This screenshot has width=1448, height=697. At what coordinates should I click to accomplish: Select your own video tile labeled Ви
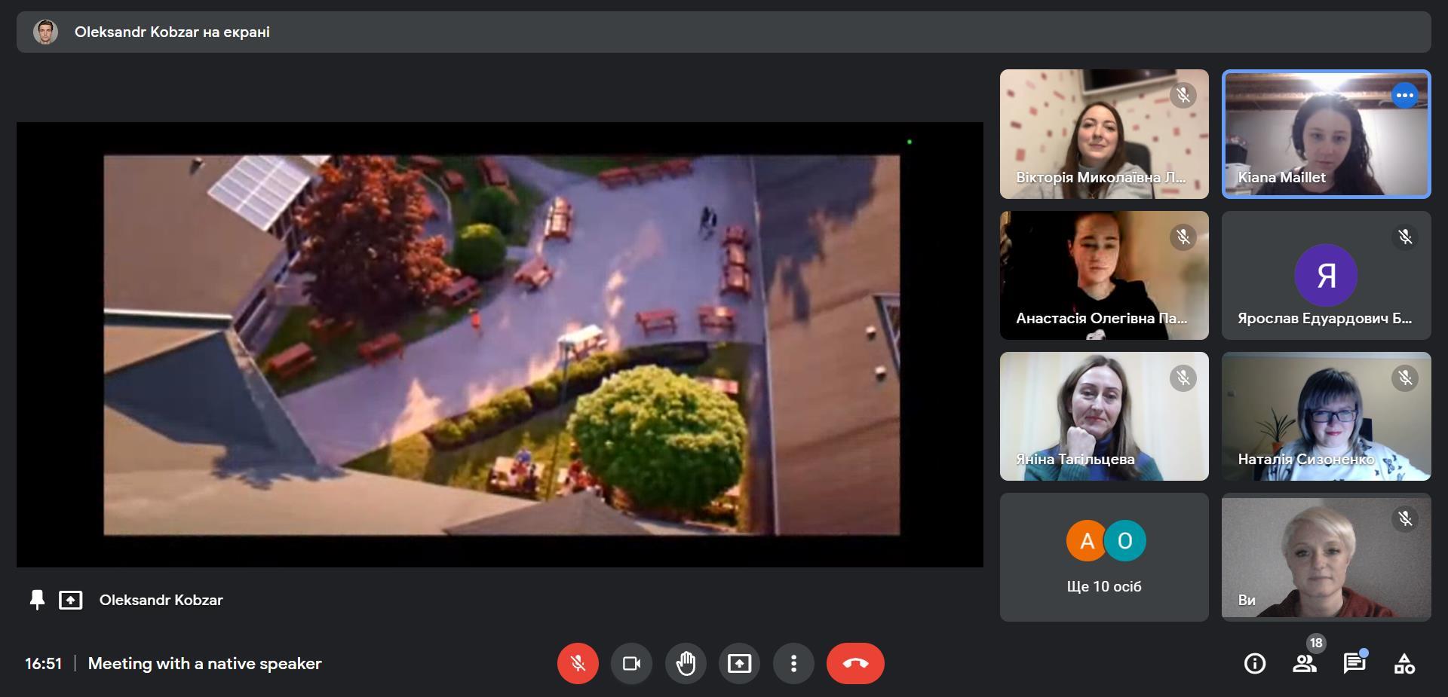[x=1326, y=558]
